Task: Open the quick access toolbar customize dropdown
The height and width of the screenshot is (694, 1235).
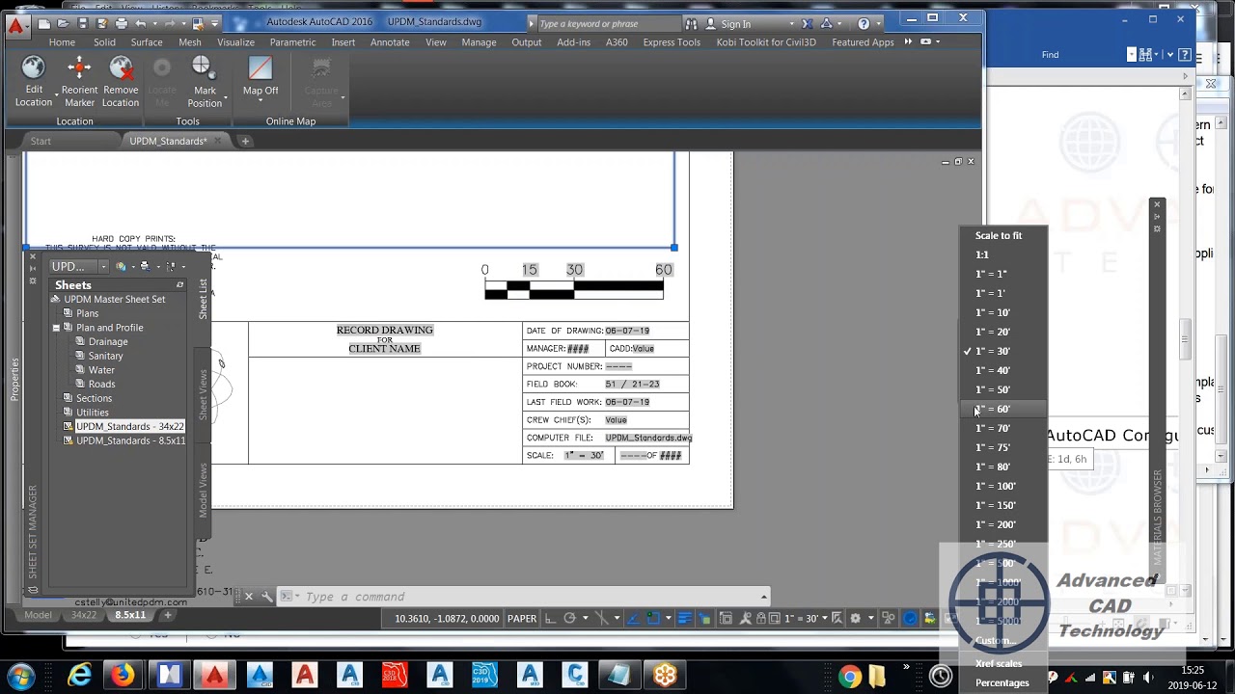Action: click(215, 24)
